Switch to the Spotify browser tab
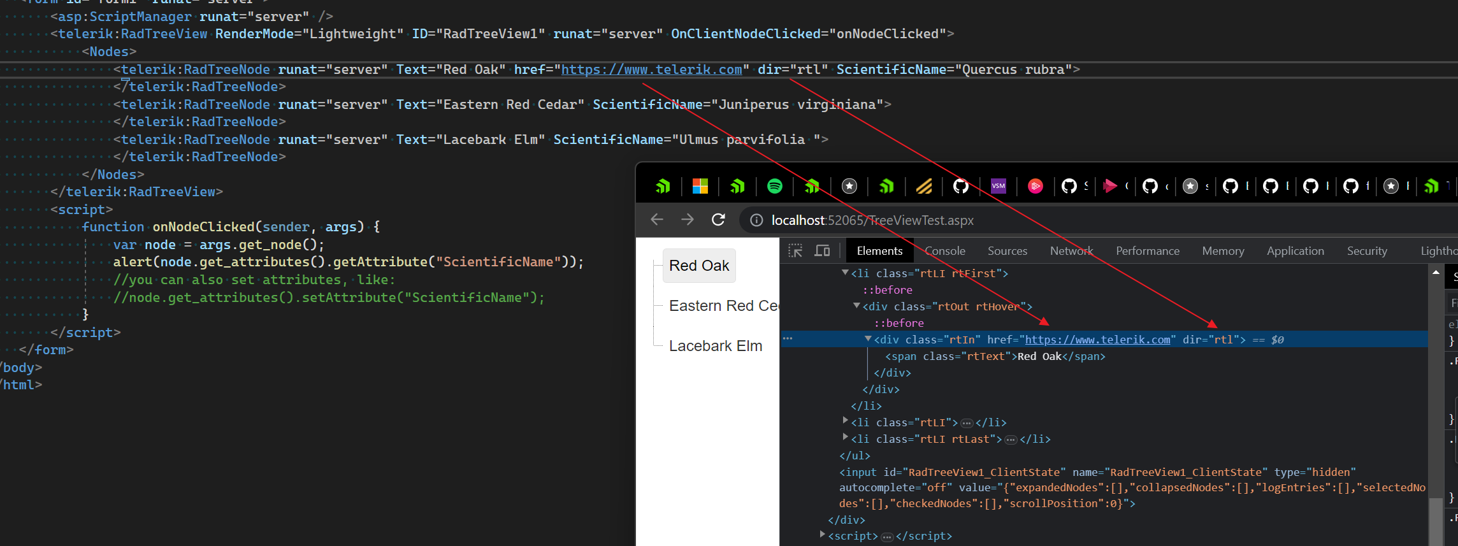Screen dimensions: 1458x546 click(x=775, y=186)
